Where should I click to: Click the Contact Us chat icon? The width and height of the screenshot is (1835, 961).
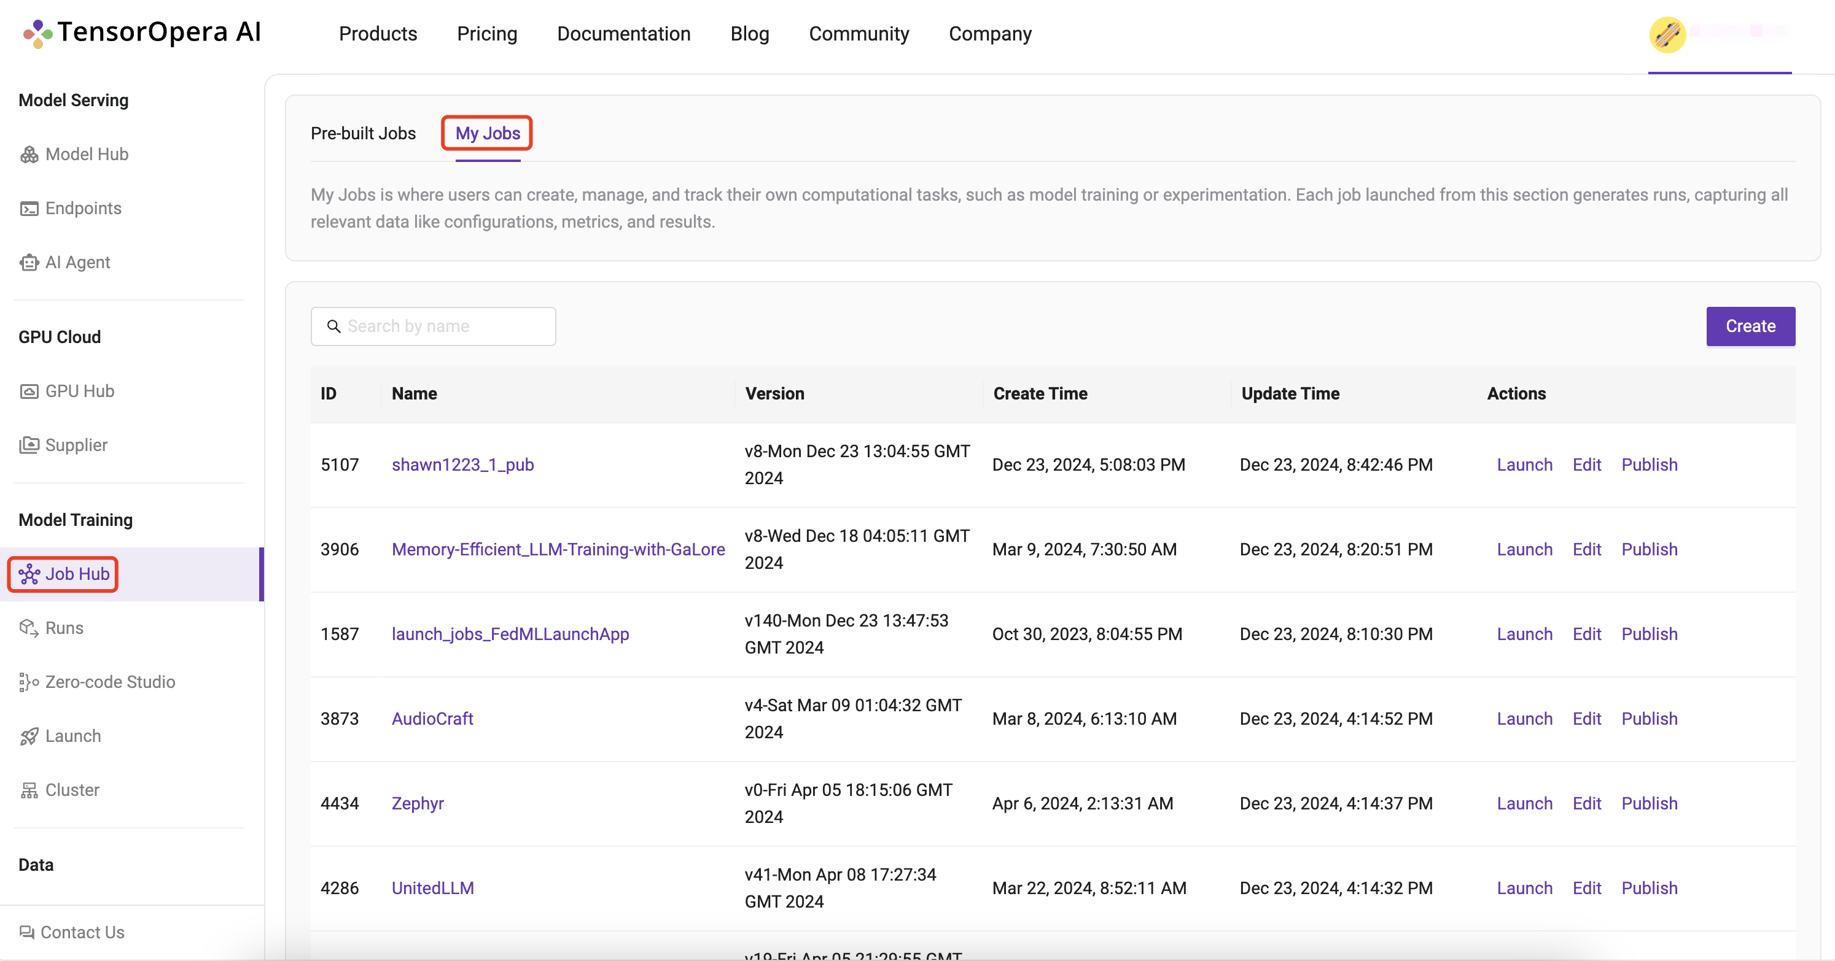pyautogui.click(x=27, y=933)
